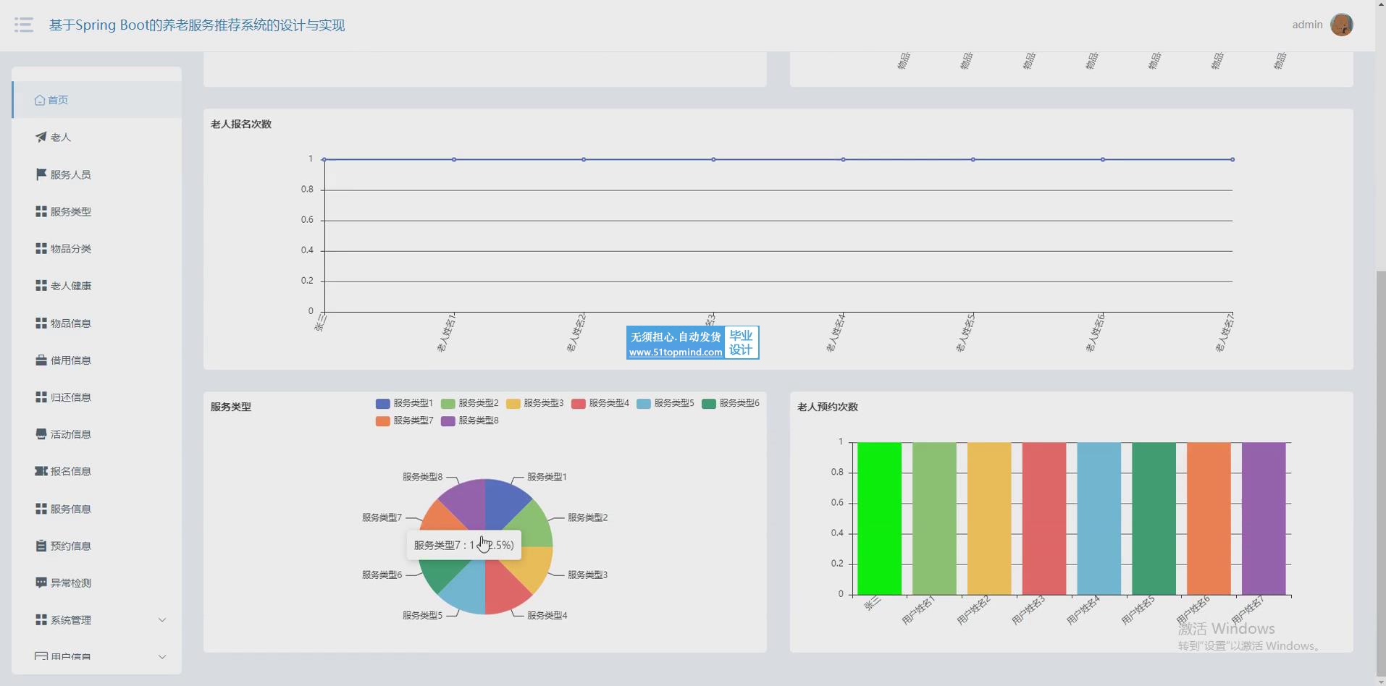Open the 老人 menu item
Image resolution: width=1386 pixels, height=686 pixels.
(96, 137)
